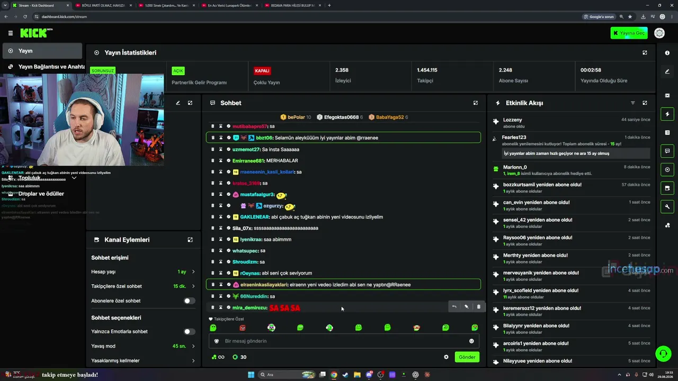Open the Windows taskbar search box
The height and width of the screenshot is (381, 678).
click(x=286, y=375)
